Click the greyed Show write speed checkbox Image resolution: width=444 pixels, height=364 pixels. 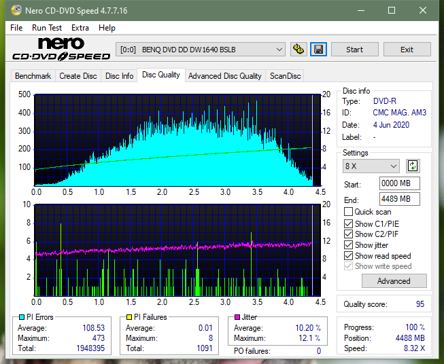tap(348, 266)
